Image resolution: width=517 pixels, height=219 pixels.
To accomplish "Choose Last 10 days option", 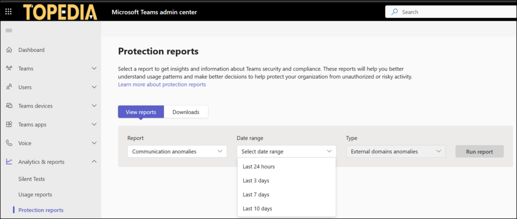I will point(287,208).
